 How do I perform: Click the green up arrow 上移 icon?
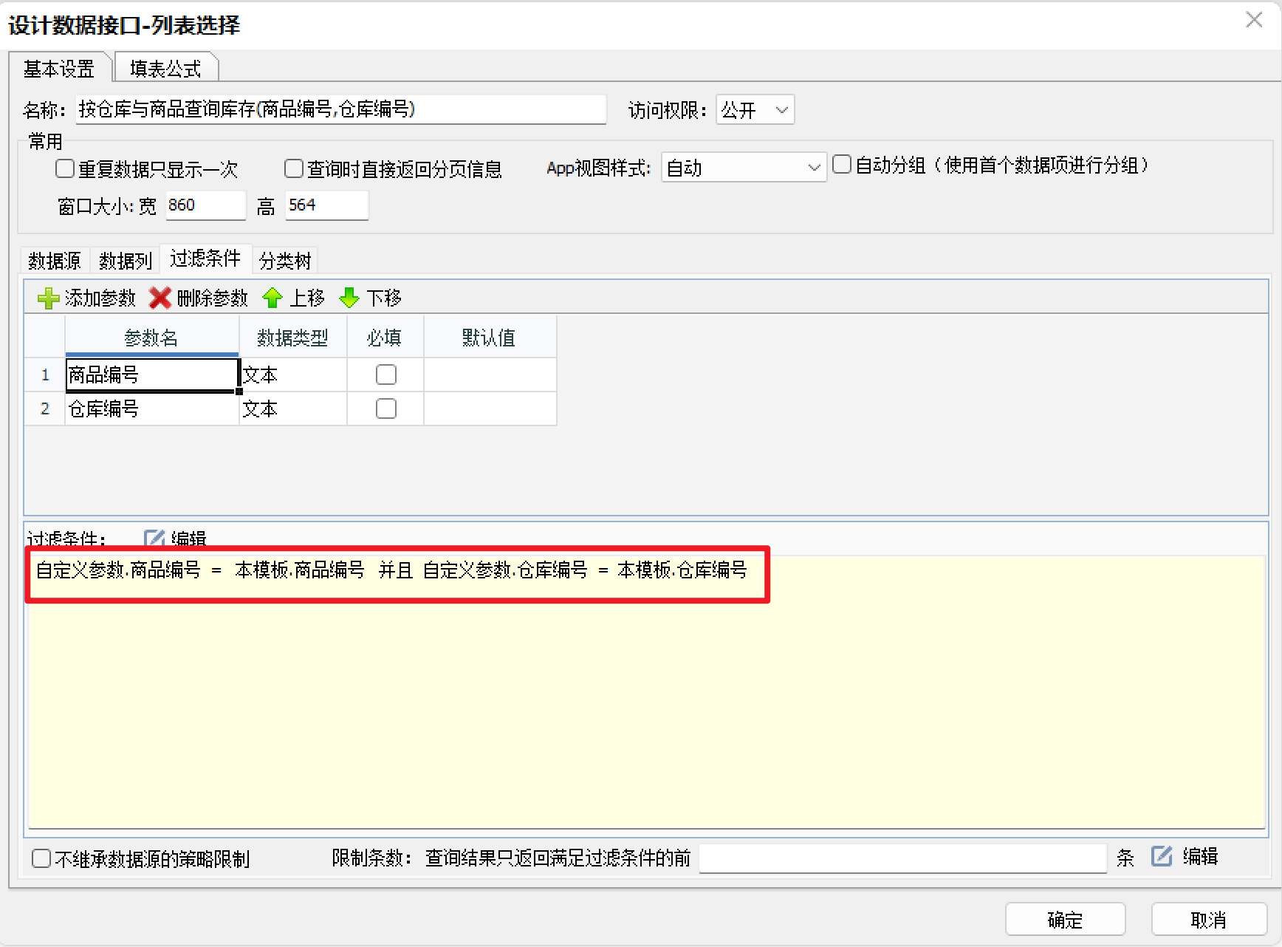click(x=272, y=298)
